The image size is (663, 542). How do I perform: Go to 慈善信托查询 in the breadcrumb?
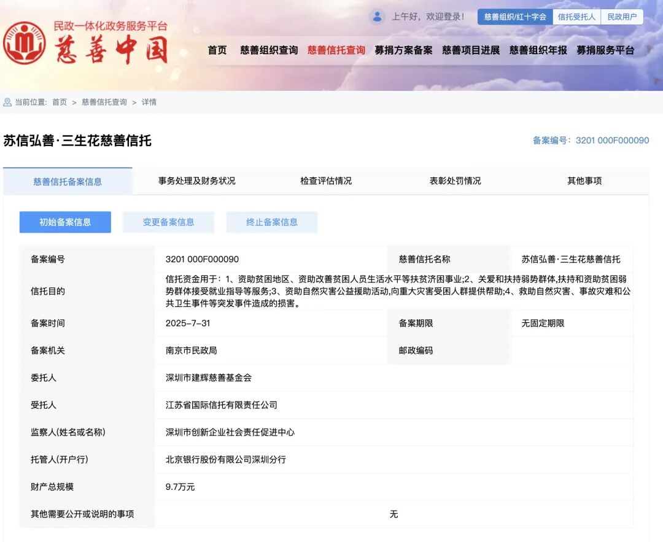[x=104, y=103]
